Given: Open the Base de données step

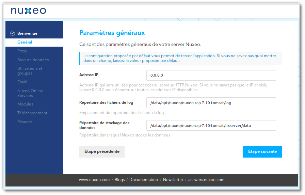Looking at the screenshot, I should 33,60.
